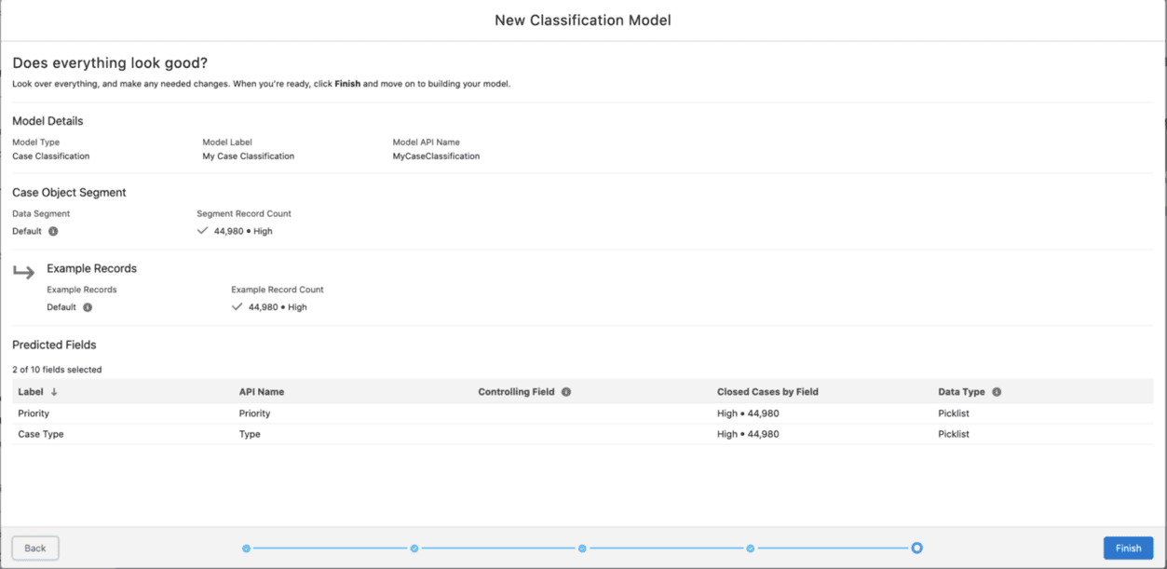Open the Example Records Default info tooltip

(87, 306)
